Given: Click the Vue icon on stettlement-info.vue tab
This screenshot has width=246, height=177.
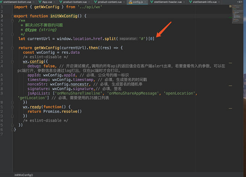Looking at the screenshot, I should tap(191, 2).
